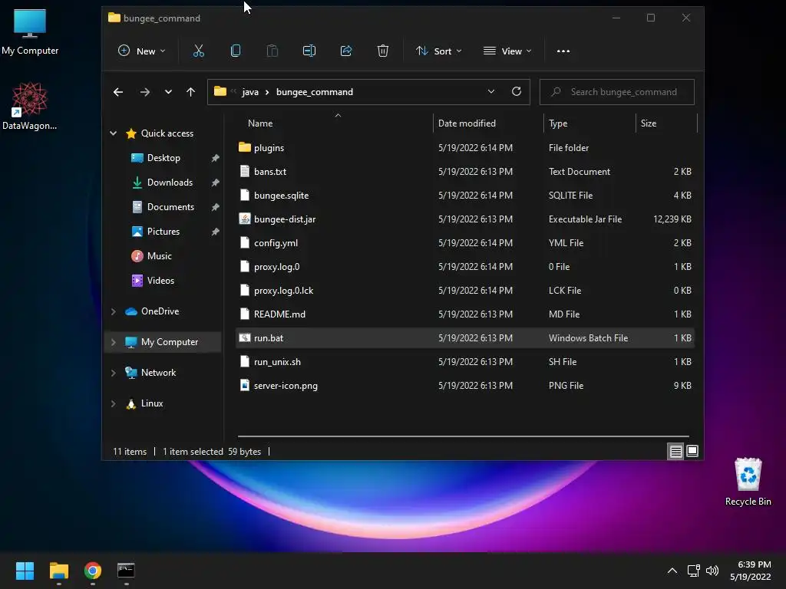
Task: Open the New item dropdown
Action: [141, 51]
